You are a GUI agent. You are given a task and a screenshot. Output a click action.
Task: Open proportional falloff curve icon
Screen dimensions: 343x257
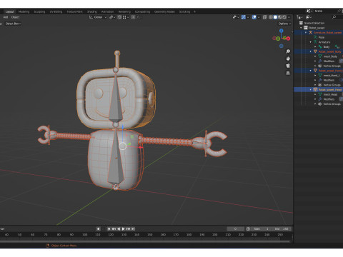138,17
